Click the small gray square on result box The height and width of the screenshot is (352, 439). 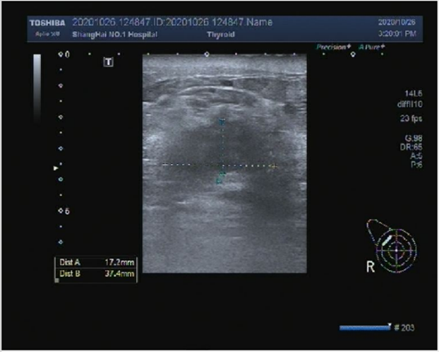56,280
